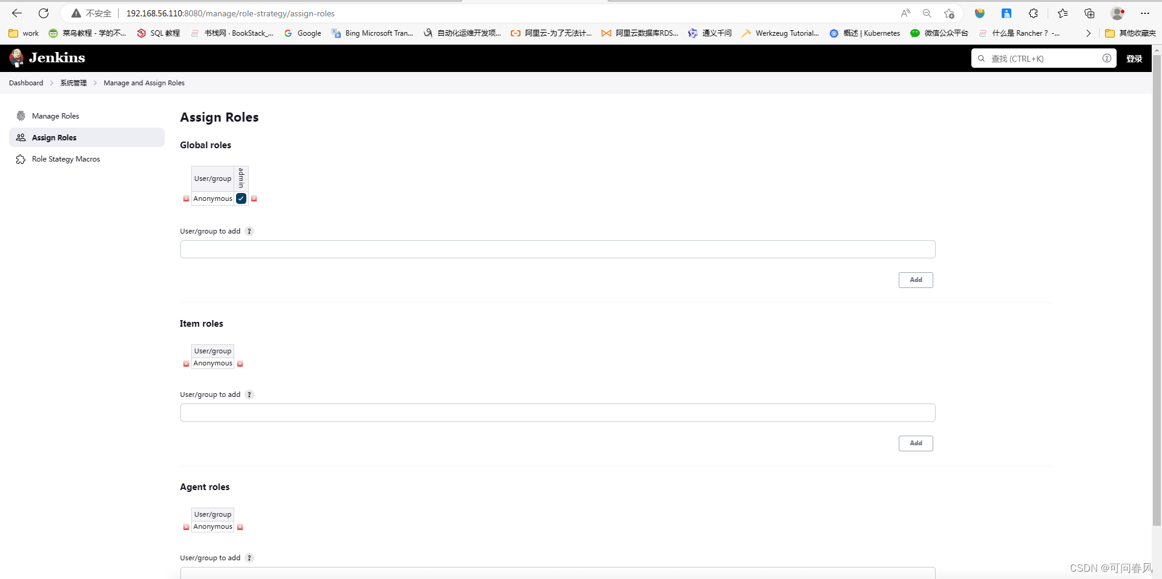Click Add button under Item roles

tap(916, 443)
